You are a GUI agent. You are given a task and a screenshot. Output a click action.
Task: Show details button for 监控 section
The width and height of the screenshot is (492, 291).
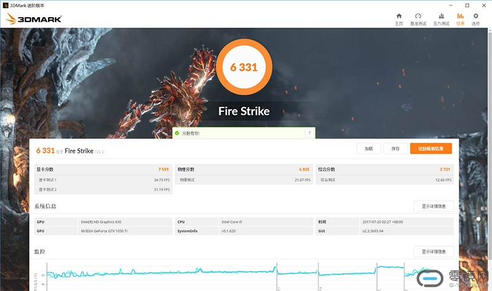click(x=434, y=252)
